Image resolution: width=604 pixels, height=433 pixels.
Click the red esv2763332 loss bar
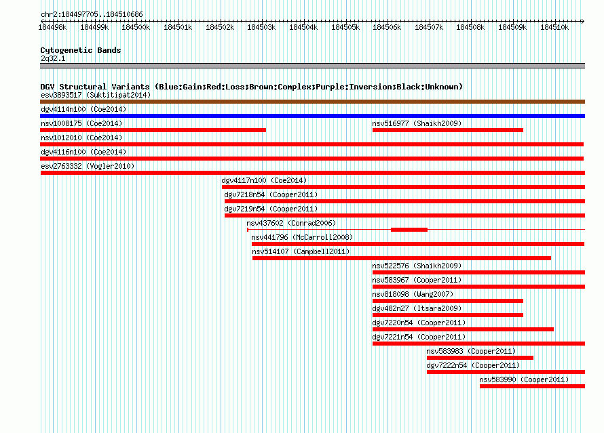click(x=313, y=173)
